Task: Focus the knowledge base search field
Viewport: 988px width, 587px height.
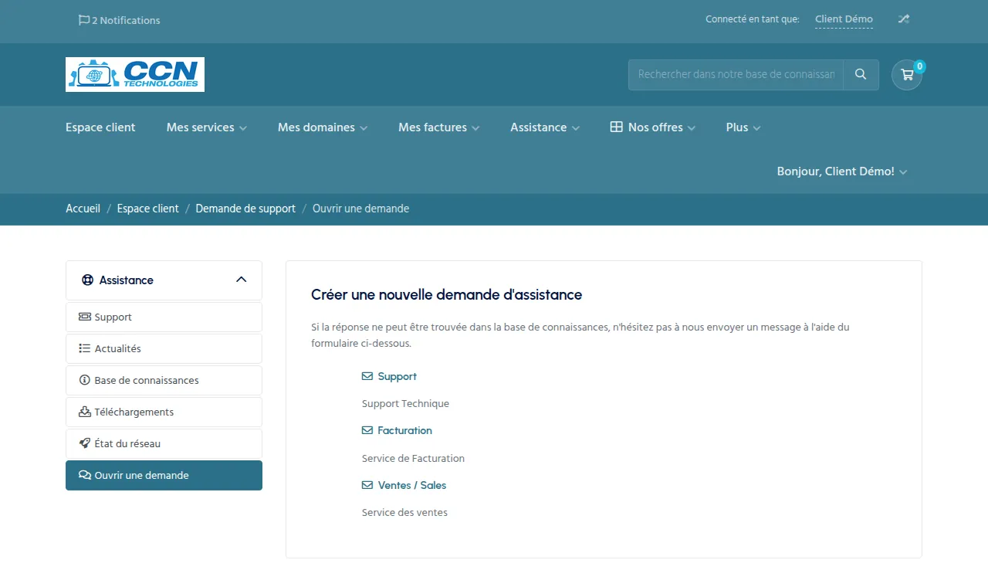Action: pyautogui.click(x=736, y=75)
